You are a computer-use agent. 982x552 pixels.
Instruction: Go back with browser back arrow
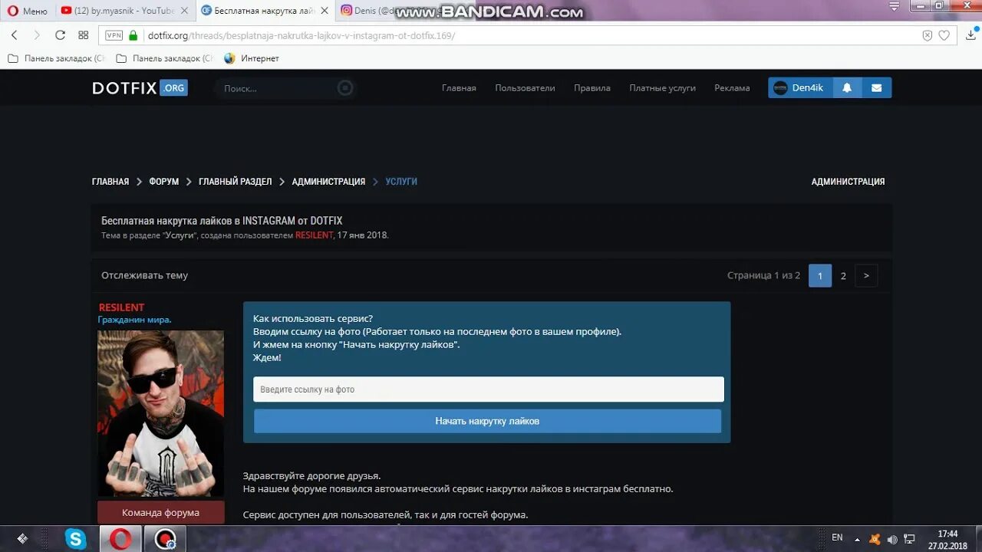[14, 35]
